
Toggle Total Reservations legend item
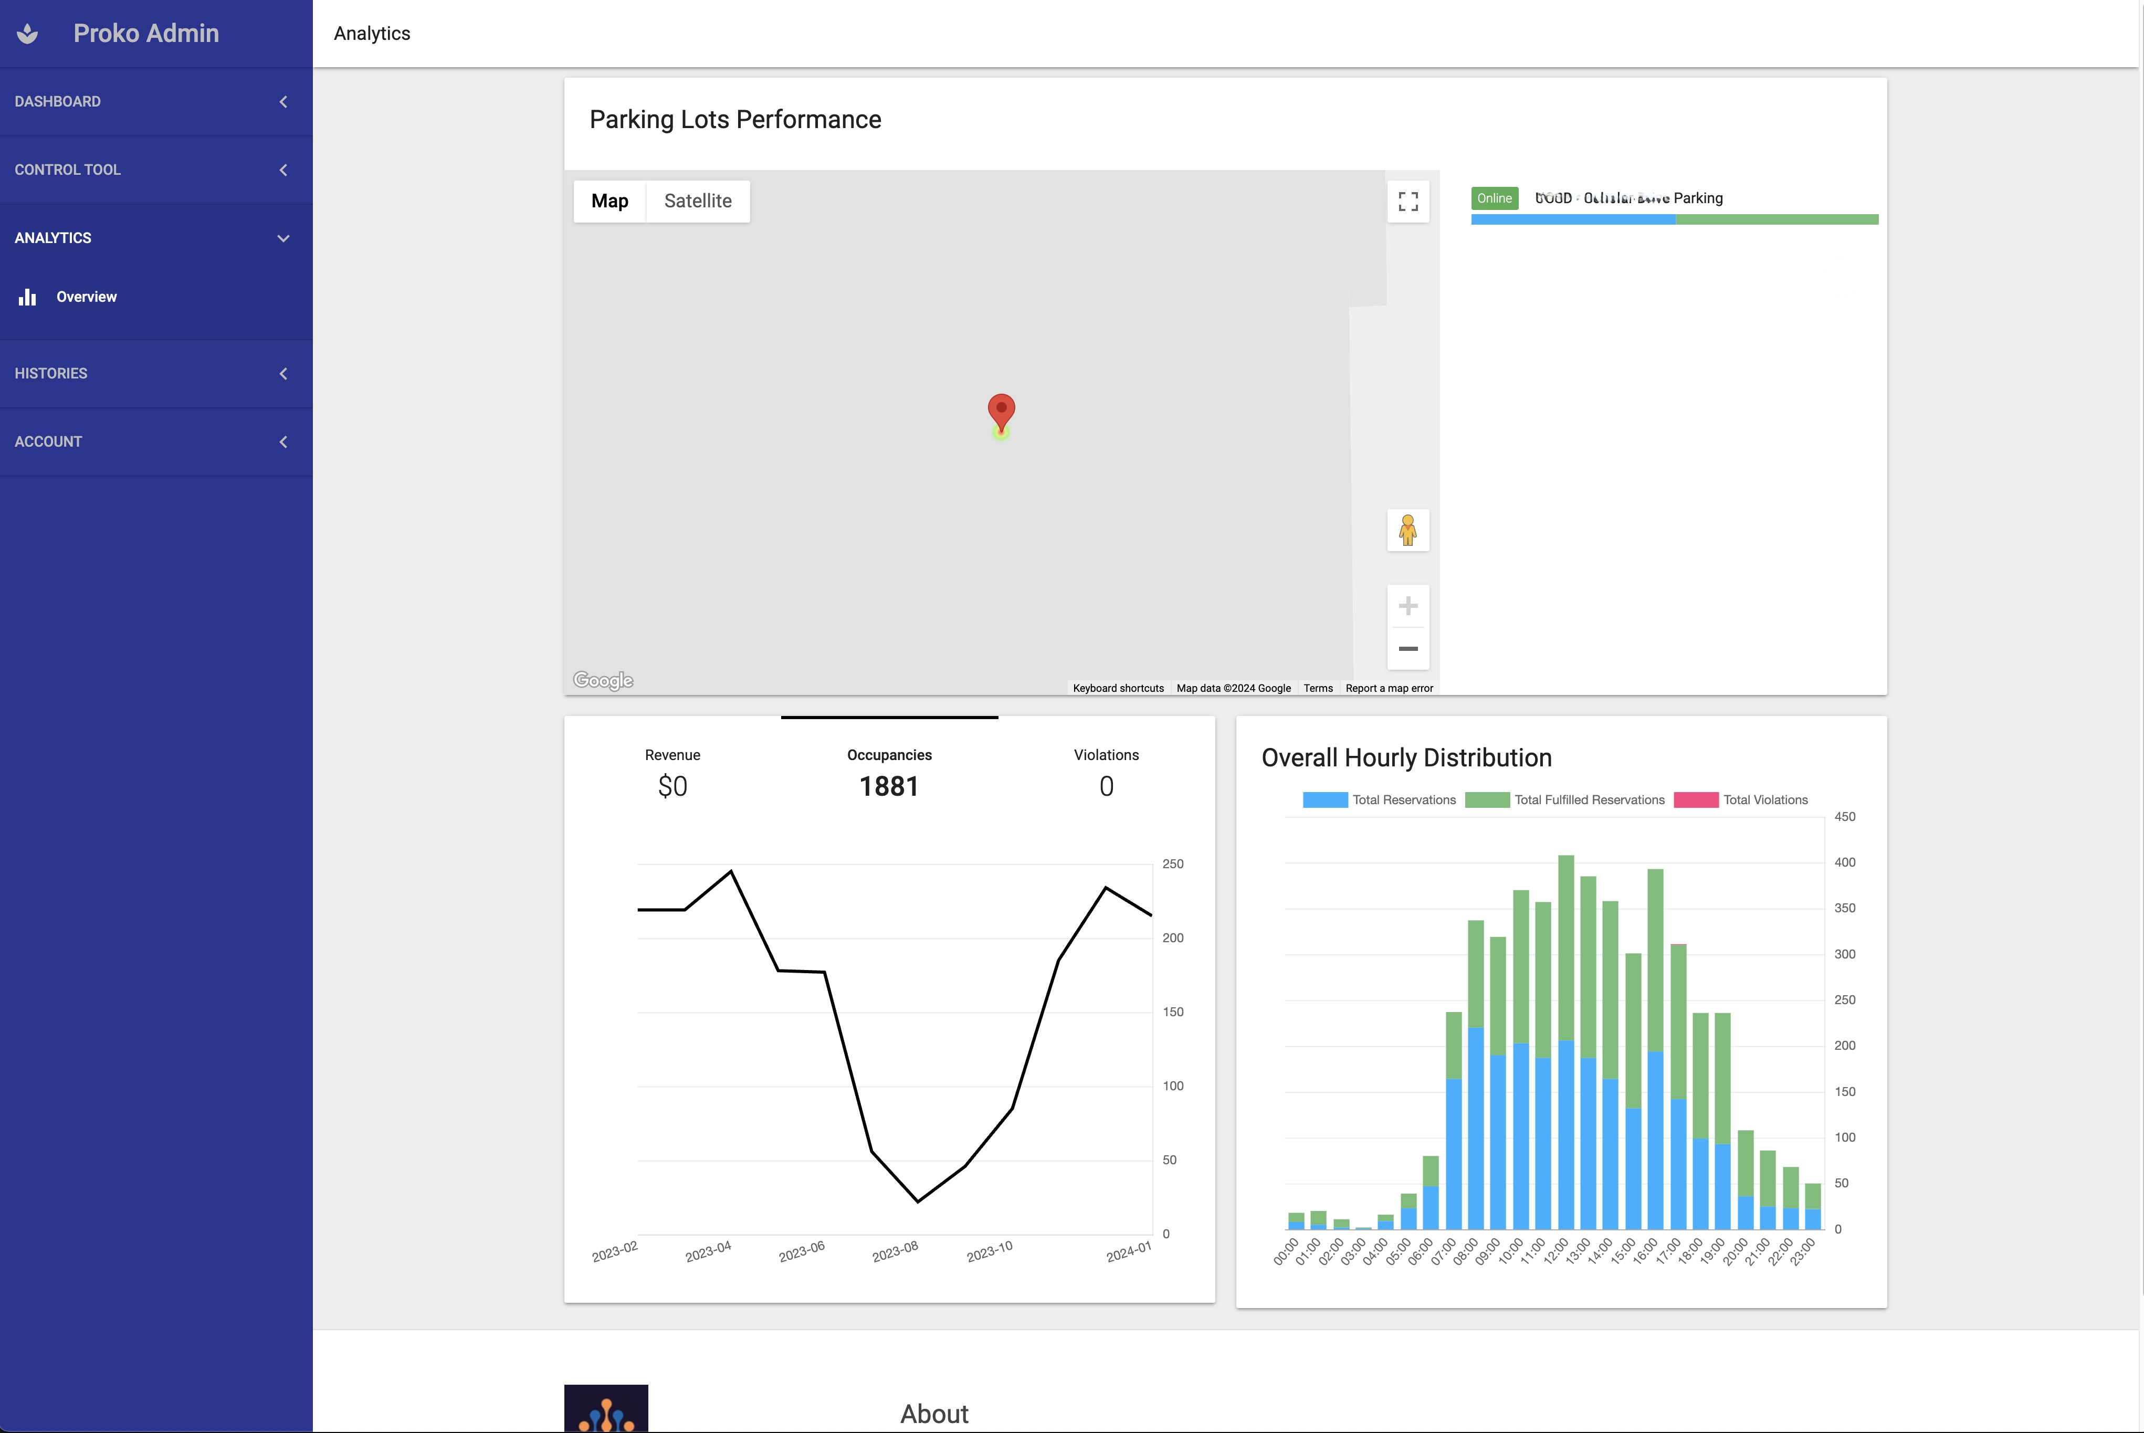(x=1379, y=799)
